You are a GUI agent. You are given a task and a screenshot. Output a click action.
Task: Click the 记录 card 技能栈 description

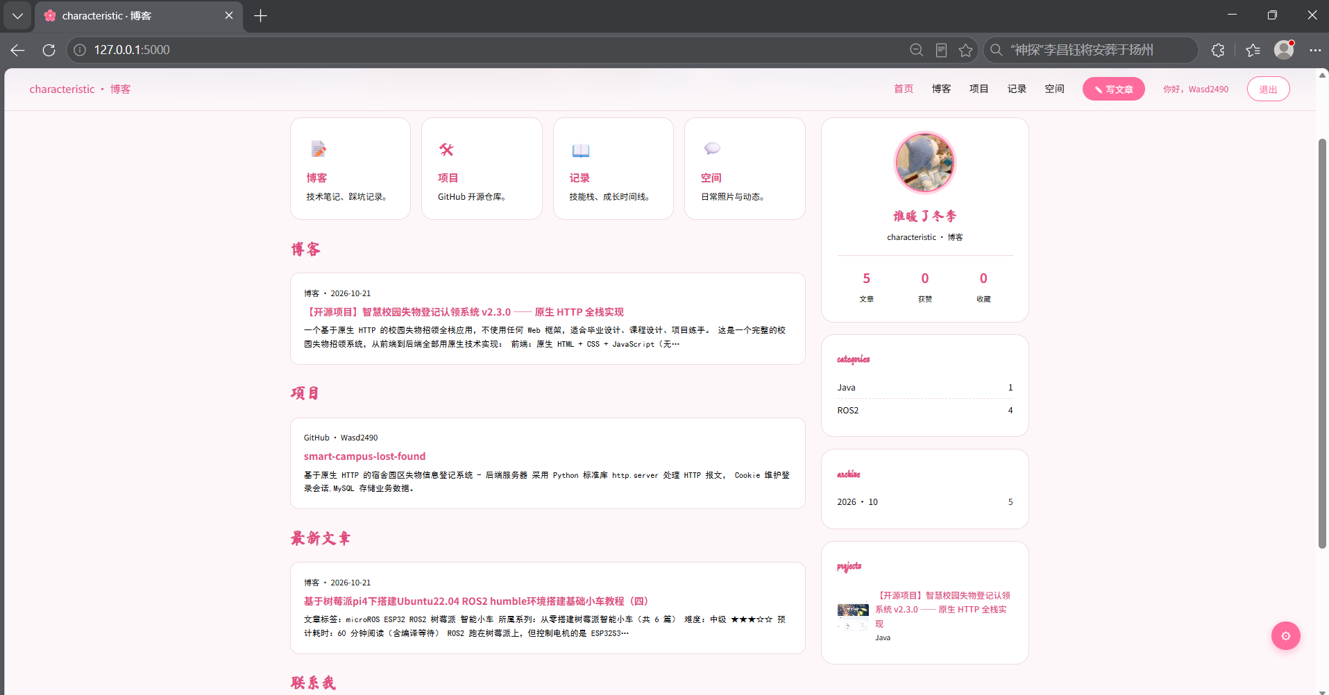(611, 197)
